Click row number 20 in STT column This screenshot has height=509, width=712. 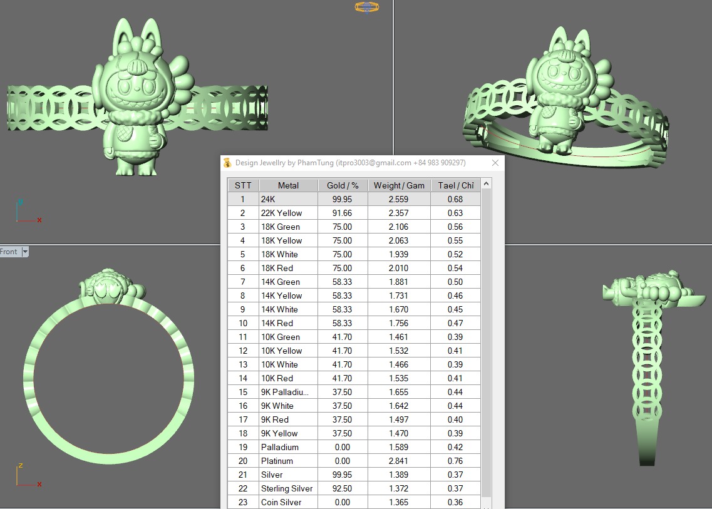[x=243, y=461]
